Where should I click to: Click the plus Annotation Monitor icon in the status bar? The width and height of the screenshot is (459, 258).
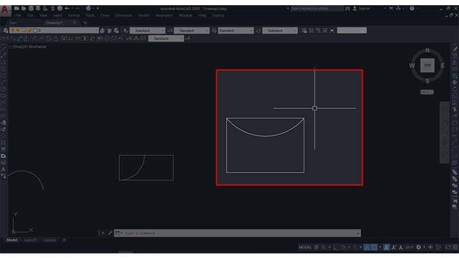430,248
